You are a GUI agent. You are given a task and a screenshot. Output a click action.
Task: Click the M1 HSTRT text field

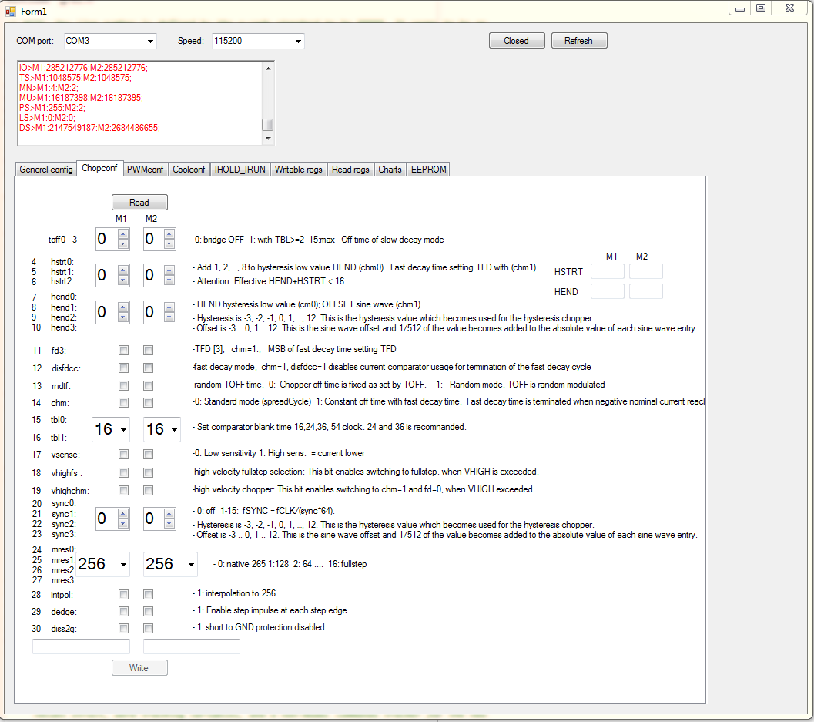pos(607,271)
